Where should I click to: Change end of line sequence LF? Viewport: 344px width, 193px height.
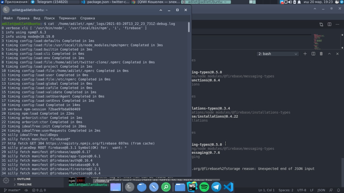pos(312,190)
